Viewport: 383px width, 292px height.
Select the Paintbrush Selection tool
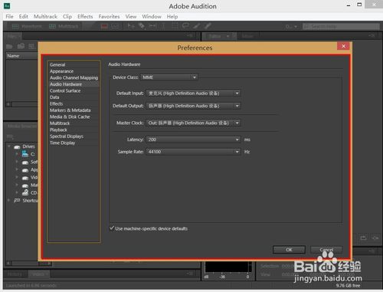(196, 26)
